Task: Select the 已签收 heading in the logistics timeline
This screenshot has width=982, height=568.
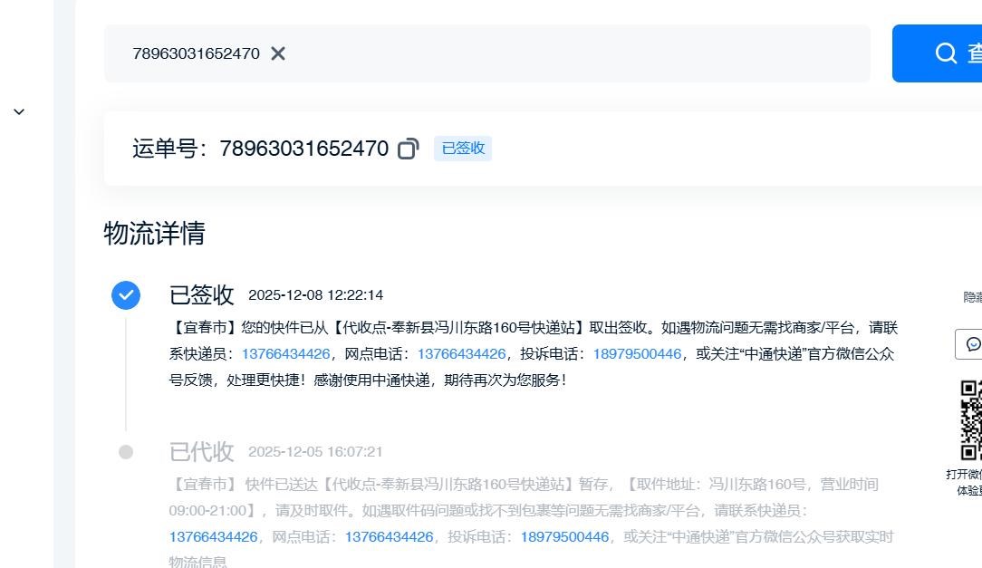Action: point(201,295)
